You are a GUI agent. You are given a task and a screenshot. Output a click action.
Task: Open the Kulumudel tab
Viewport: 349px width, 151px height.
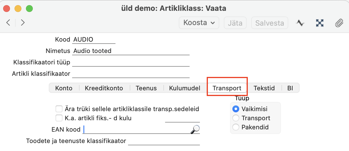[184, 88]
